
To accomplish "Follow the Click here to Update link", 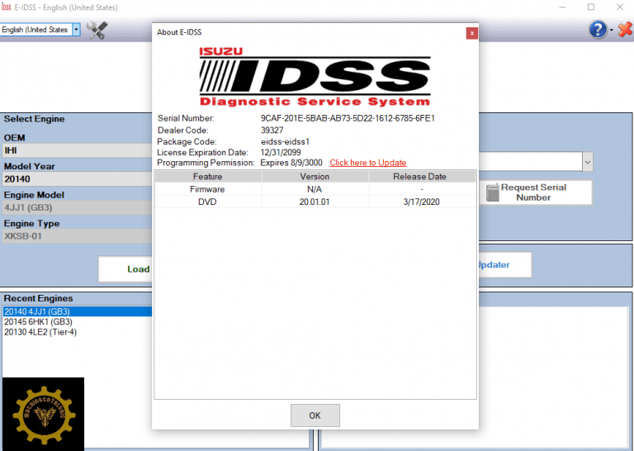I will click(x=368, y=163).
